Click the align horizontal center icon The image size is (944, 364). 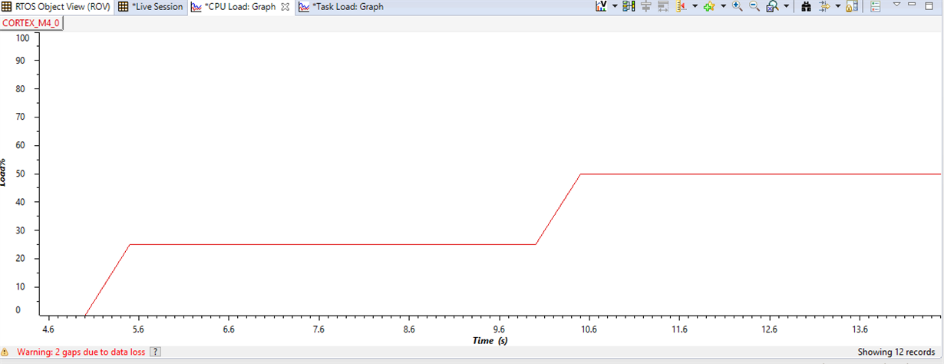click(x=645, y=6)
